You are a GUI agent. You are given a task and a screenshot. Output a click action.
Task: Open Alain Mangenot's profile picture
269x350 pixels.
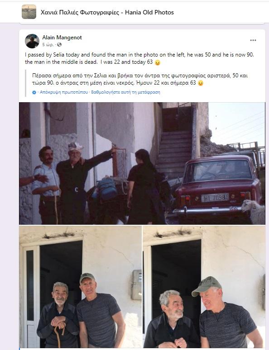pyautogui.click(x=32, y=41)
